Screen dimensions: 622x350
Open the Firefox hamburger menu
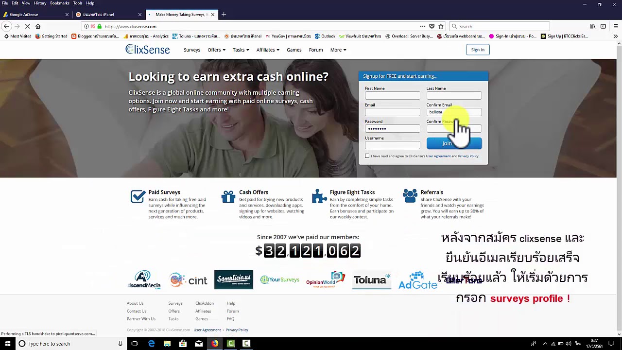[615, 26]
